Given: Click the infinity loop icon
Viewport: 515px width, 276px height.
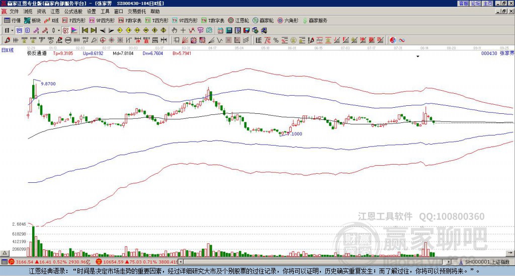Looking at the screenshot, I should [402, 40].
